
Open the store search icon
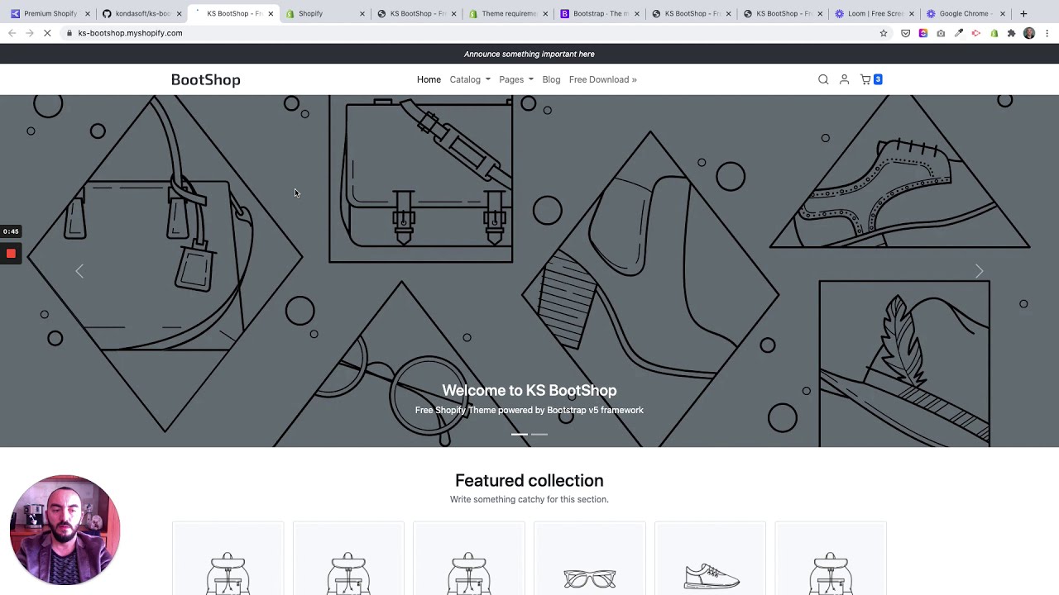click(823, 79)
